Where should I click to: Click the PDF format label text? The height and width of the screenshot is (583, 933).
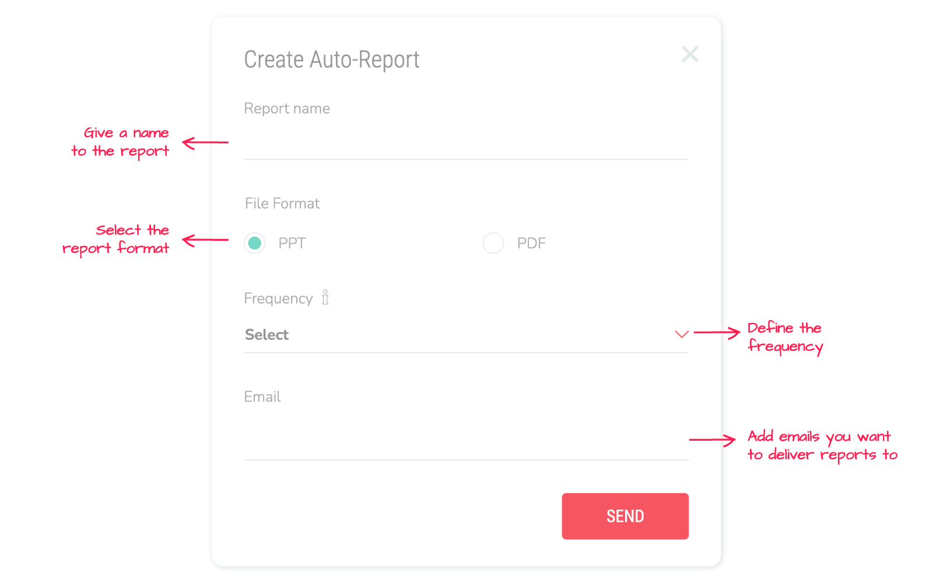coord(531,243)
